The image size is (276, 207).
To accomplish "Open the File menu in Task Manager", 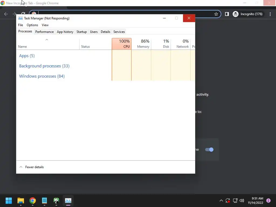I will [x=20, y=25].
